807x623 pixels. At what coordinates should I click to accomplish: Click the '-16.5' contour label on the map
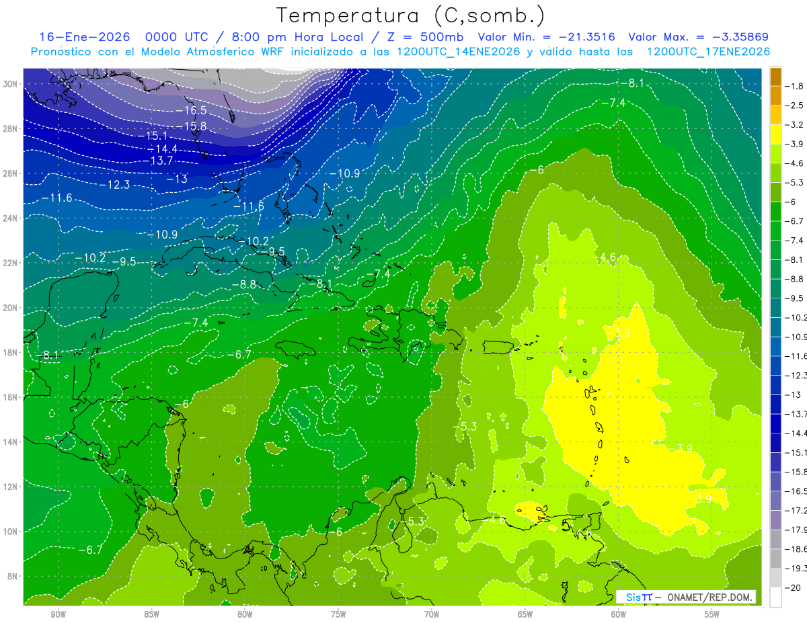[191, 110]
